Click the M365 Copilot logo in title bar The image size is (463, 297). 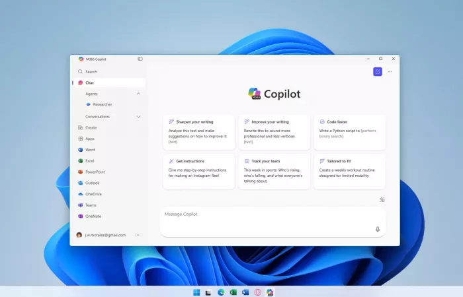point(81,59)
